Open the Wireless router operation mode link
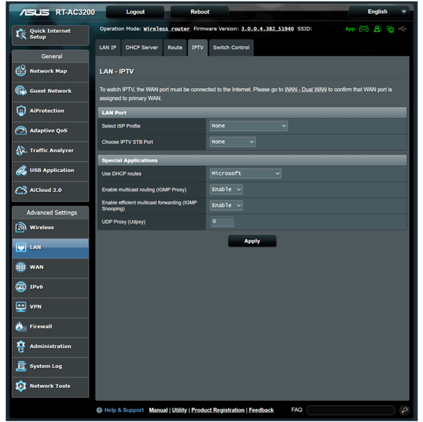 pyautogui.click(x=166, y=29)
